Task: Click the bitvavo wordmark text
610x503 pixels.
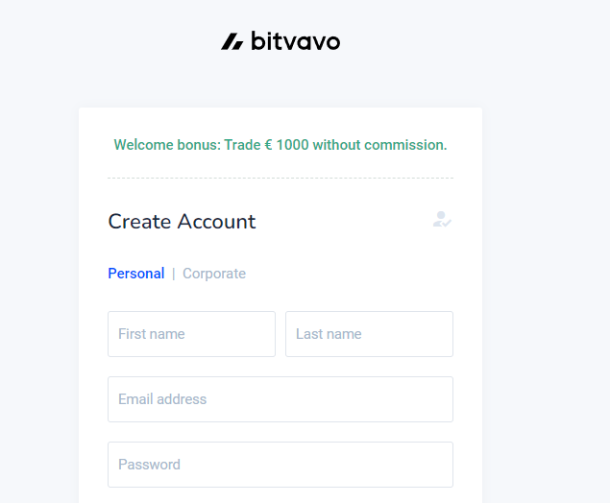Action: (296, 41)
